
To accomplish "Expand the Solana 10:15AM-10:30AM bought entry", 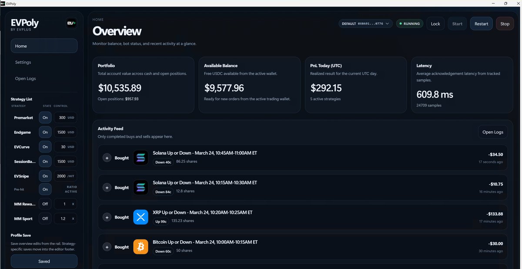I will pos(107,188).
